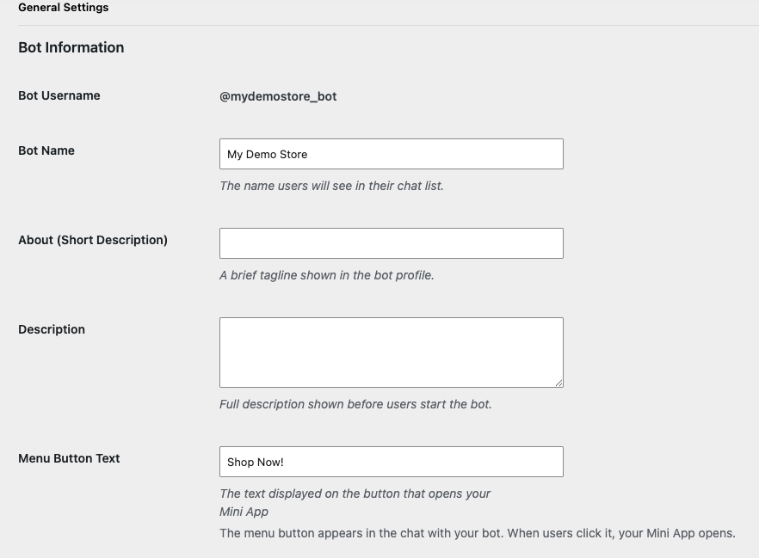Click the italic 'text displayed on the button' hint

(355, 494)
